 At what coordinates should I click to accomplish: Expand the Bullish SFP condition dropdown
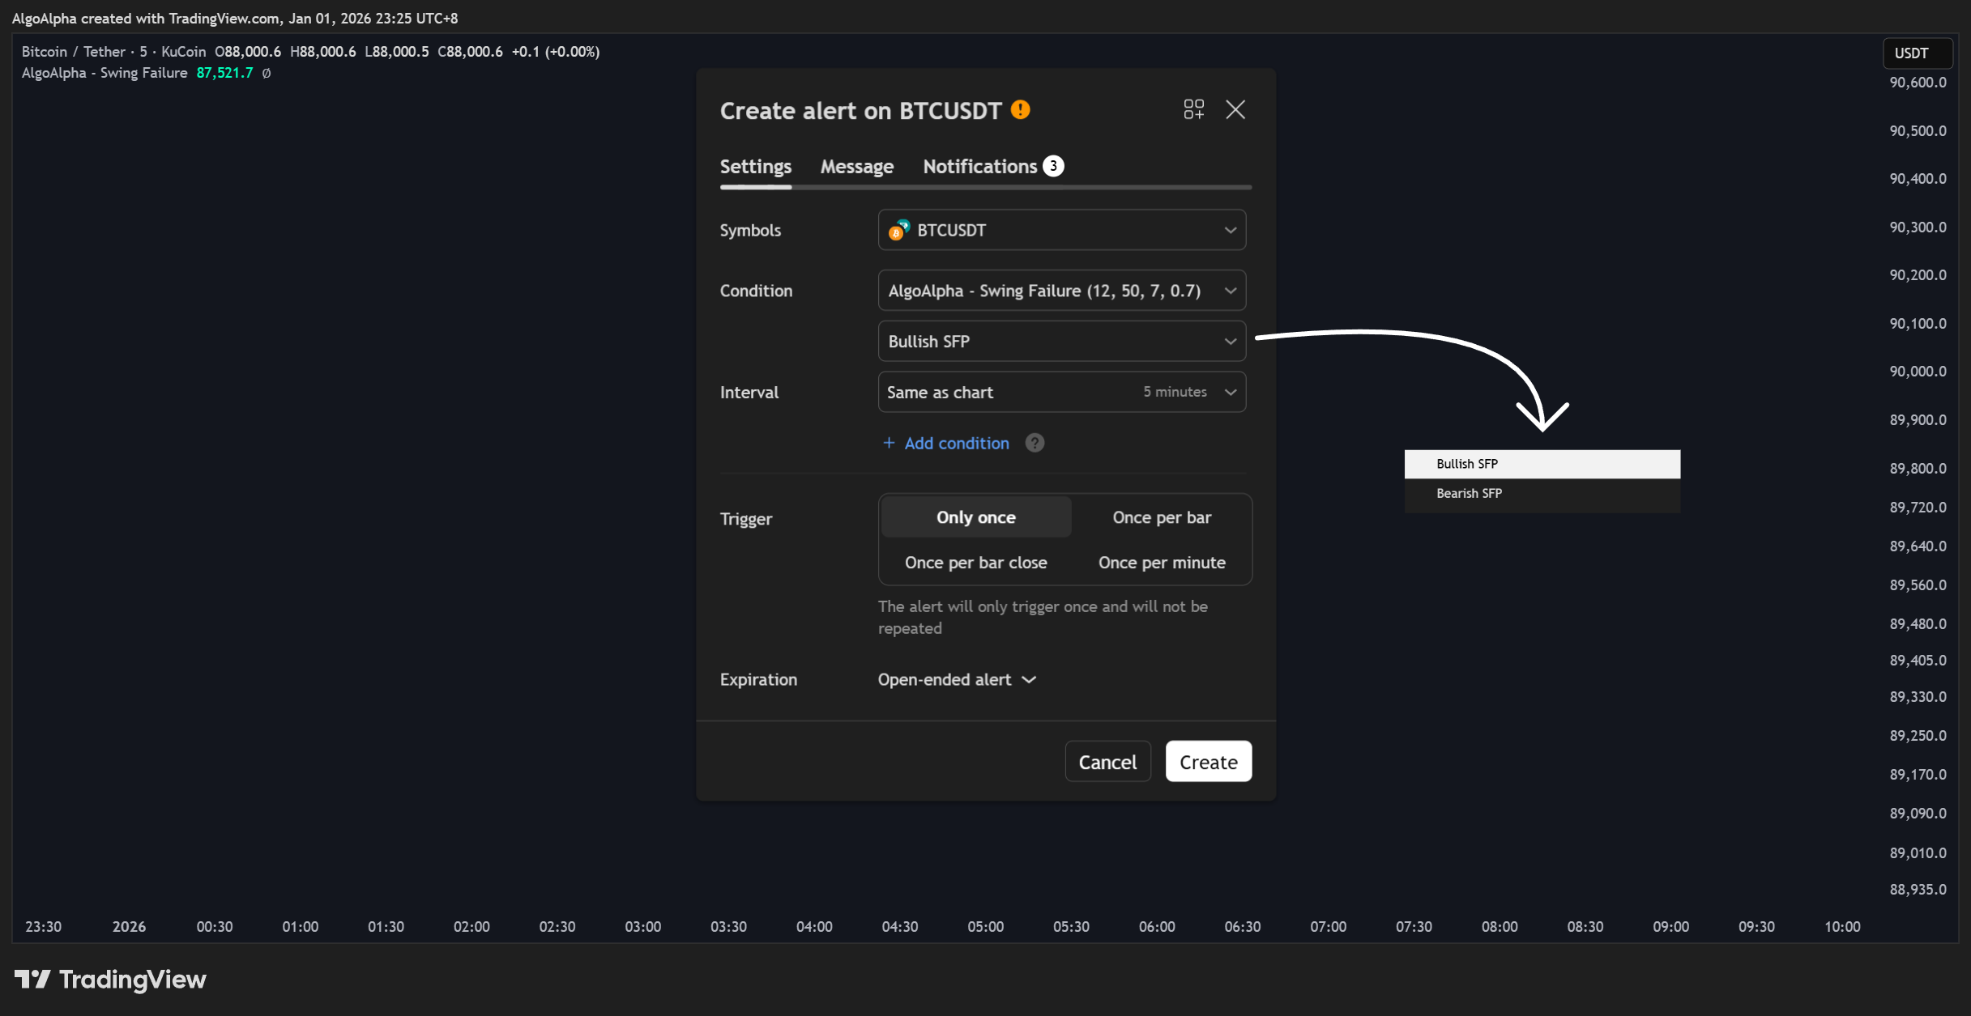1061,342
